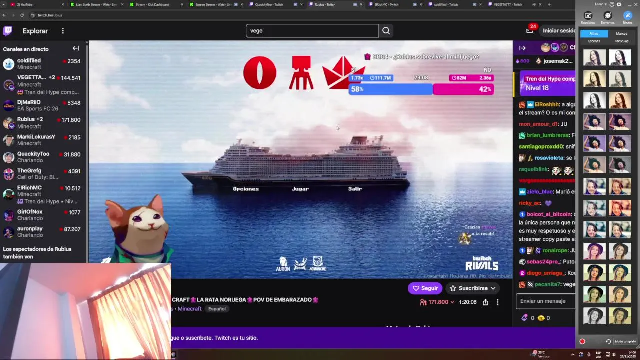Open the three-dot more menu beside Explorar
This screenshot has height=360, width=640.
63,31
